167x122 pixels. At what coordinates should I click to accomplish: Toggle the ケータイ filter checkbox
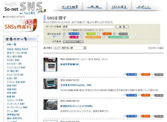click(114, 34)
